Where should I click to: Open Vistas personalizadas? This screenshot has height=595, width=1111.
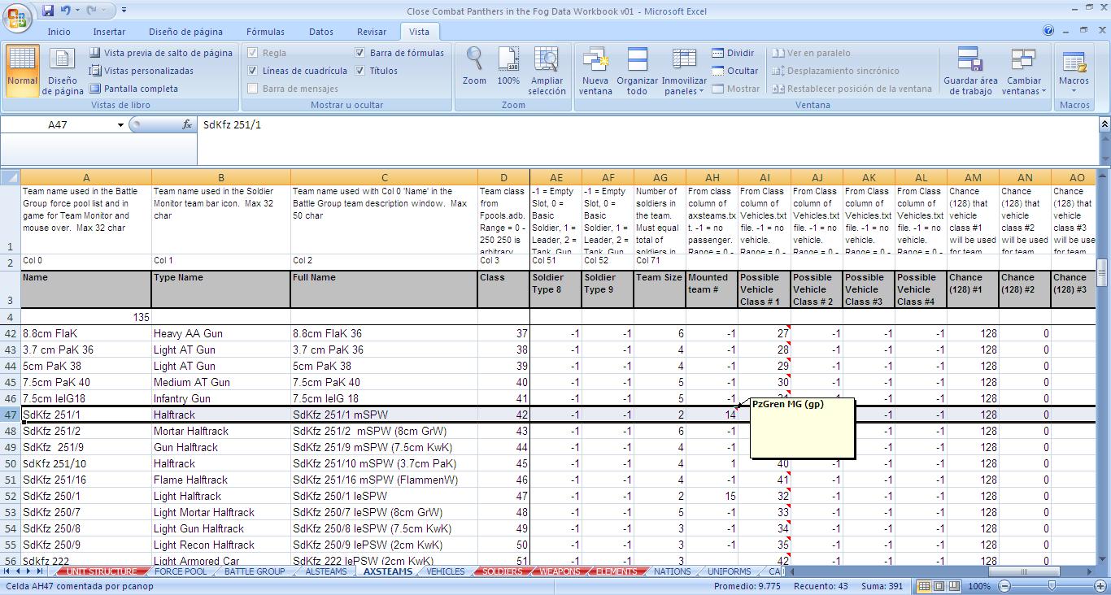(142, 71)
